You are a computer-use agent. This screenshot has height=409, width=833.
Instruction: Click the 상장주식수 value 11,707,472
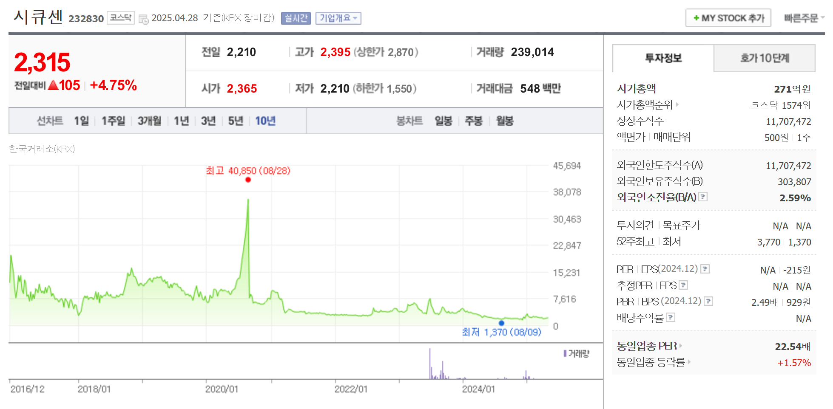coord(788,121)
